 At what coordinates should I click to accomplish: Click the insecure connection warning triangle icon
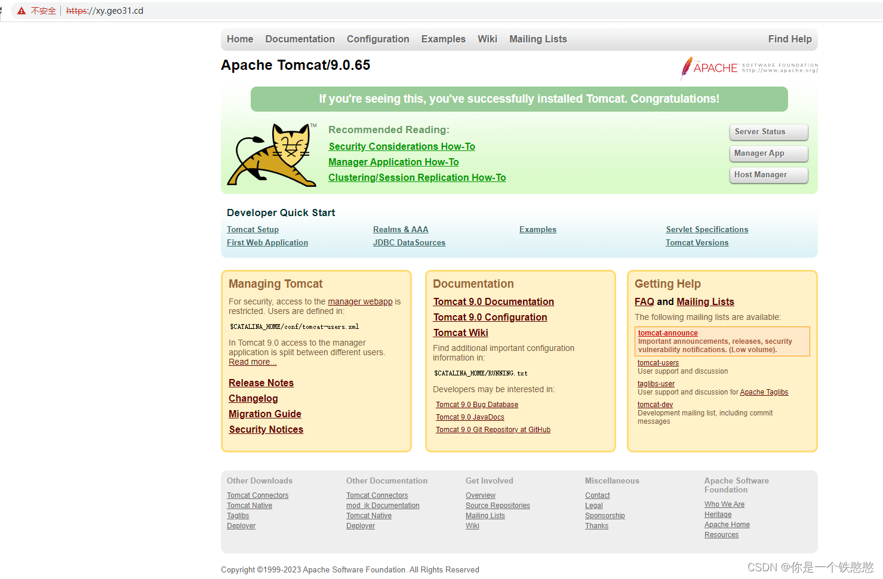point(21,11)
